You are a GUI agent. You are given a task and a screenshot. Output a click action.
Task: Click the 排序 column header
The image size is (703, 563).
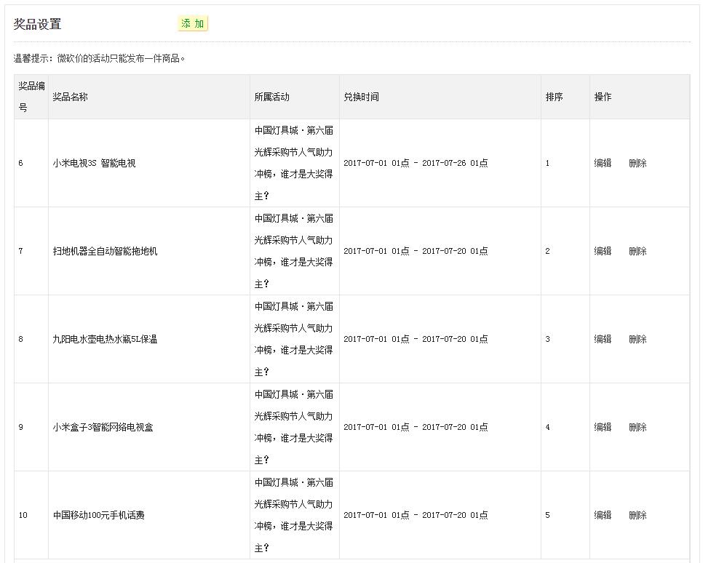tap(554, 97)
